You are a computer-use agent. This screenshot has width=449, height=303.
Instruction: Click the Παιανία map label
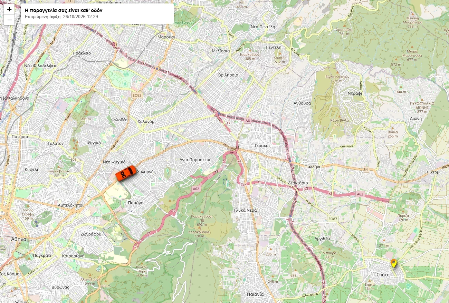255,294
